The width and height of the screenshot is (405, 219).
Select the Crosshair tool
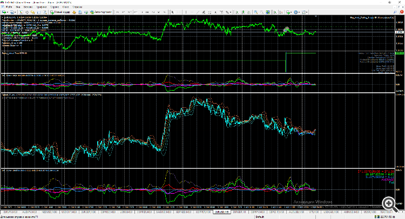179,12
